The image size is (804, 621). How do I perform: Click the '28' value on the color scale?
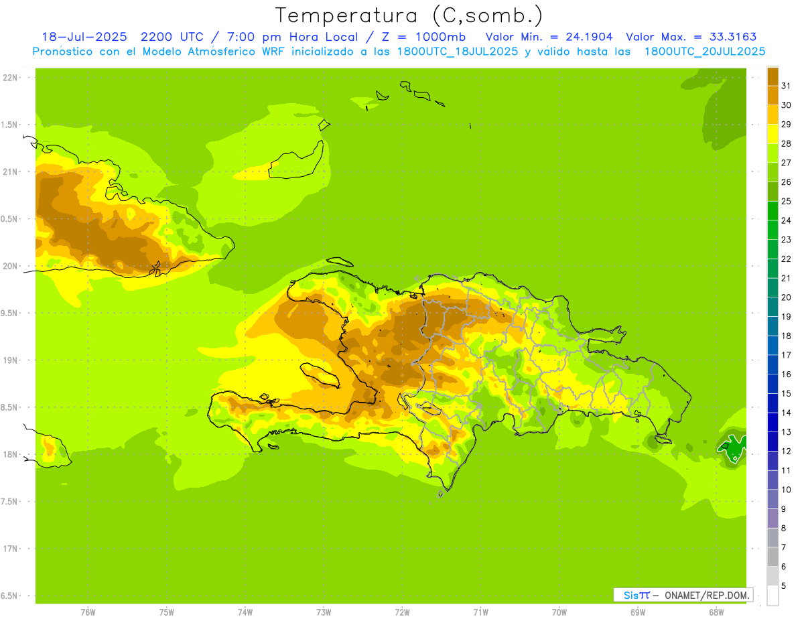786,143
